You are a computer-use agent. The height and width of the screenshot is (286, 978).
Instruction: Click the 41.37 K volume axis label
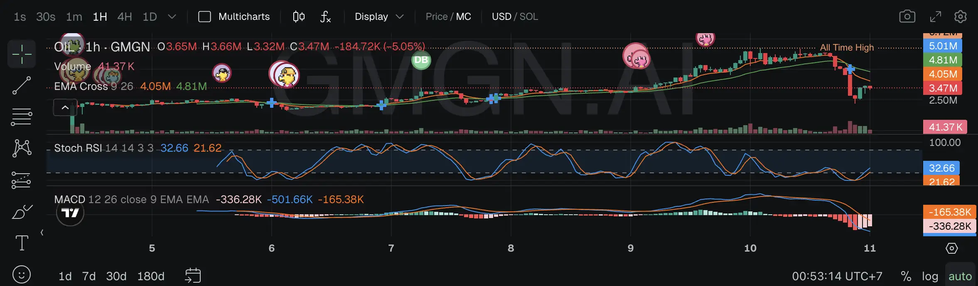945,127
